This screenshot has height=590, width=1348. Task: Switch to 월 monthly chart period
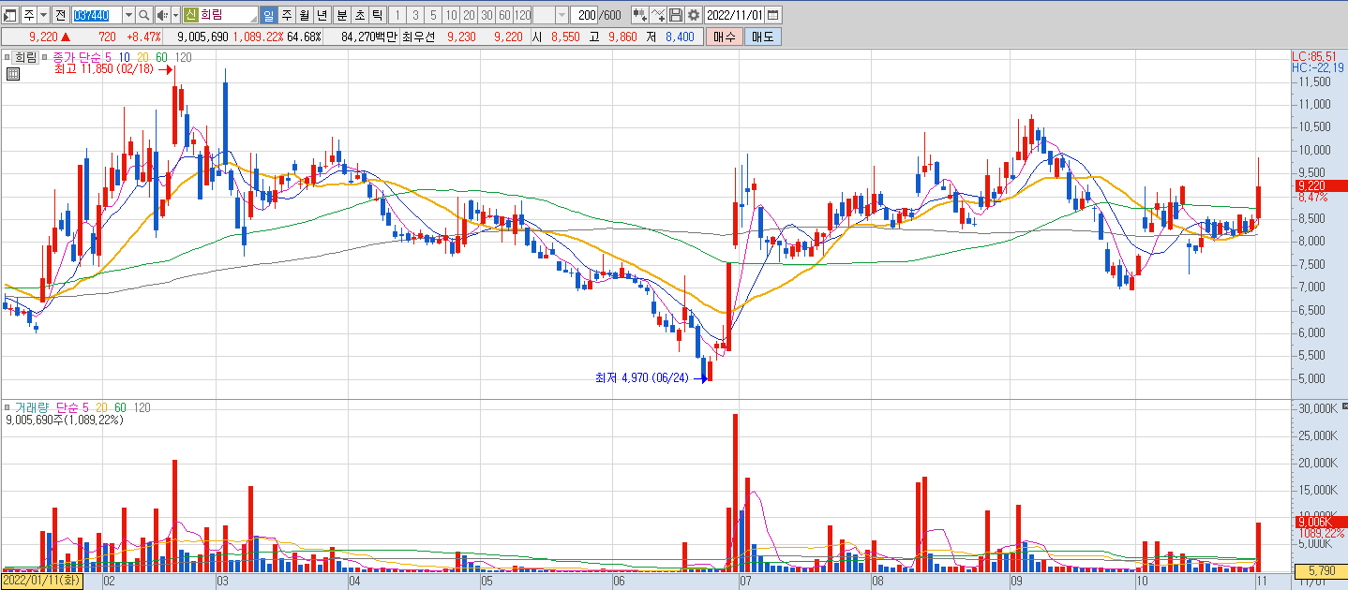coord(305,15)
